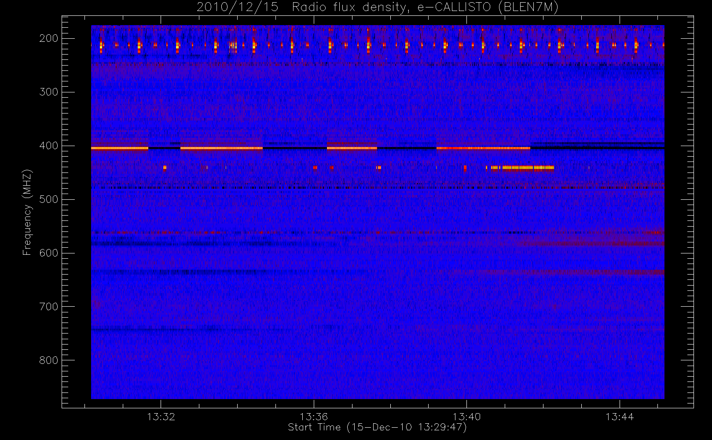Click the red emission band at 405 MHz near 13:40
Image resolution: width=712 pixels, height=440 pixels.
tap(483, 148)
